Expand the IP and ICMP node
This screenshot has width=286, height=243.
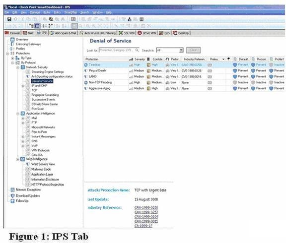23,86
